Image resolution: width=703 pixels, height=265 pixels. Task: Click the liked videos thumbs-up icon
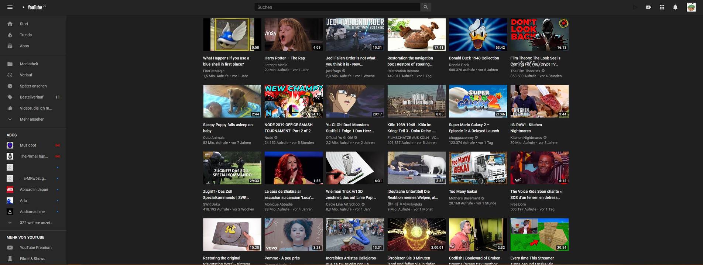coord(10,108)
